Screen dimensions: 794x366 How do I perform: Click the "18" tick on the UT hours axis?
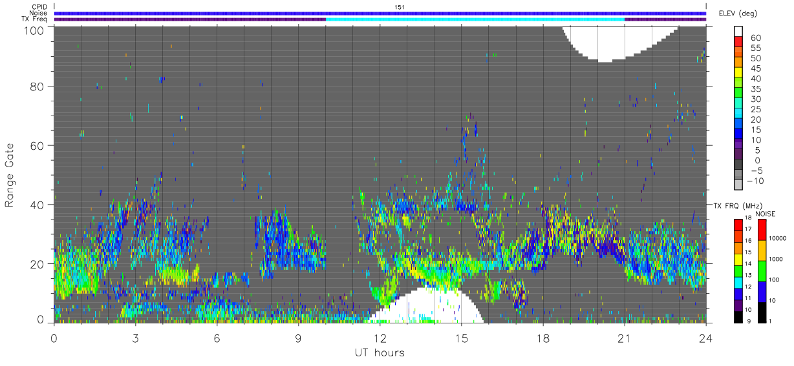point(543,338)
